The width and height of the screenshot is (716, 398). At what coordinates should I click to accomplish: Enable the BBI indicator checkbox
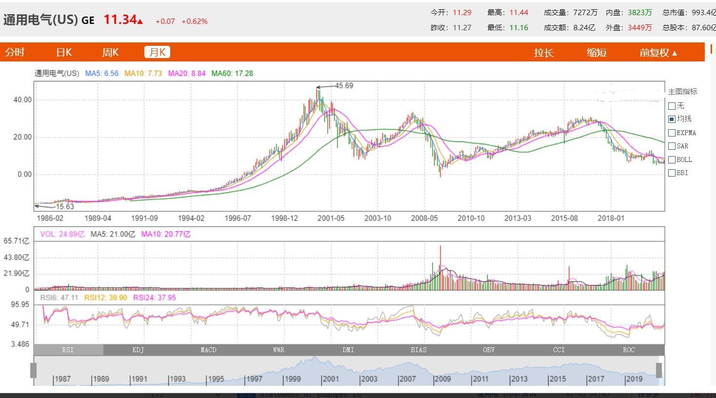tap(672, 173)
